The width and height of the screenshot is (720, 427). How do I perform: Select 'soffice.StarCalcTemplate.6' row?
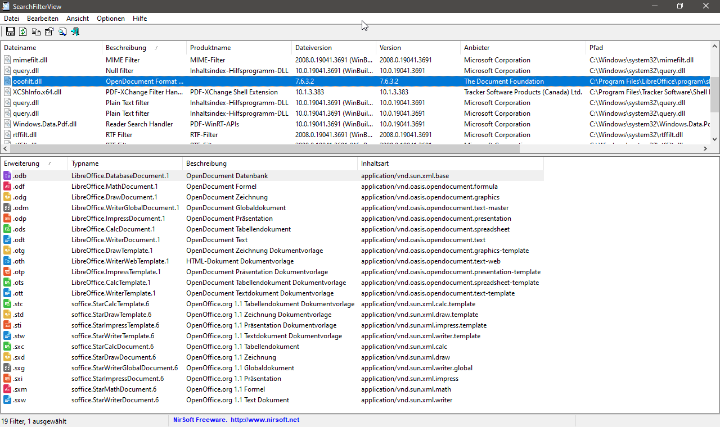tap(272, 304)
